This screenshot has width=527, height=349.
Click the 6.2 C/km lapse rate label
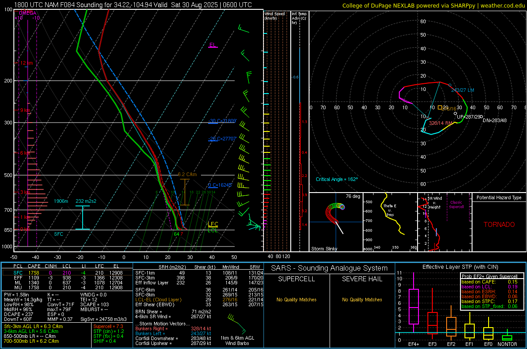[x=187, y=175]
